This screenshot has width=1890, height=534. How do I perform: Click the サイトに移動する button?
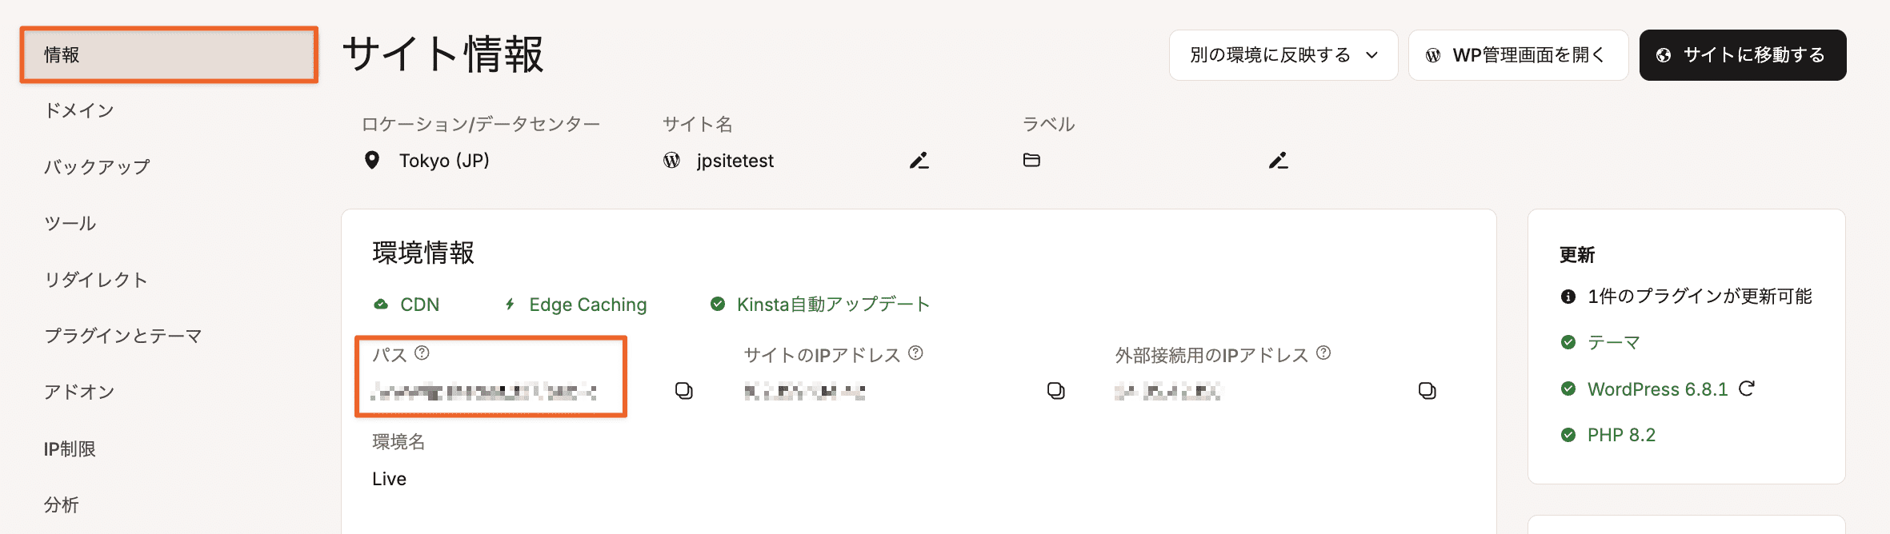(x=1742, y=54)
